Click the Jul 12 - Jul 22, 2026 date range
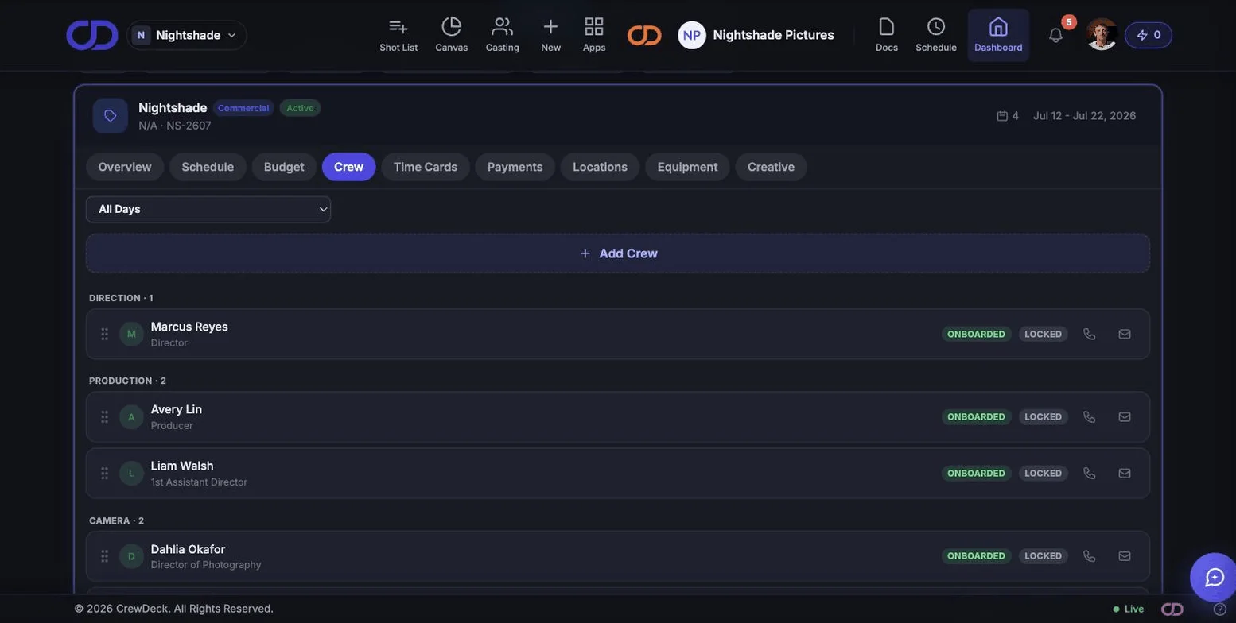Viewport: 1236px width, 623px height. (x=1085, y=116)
